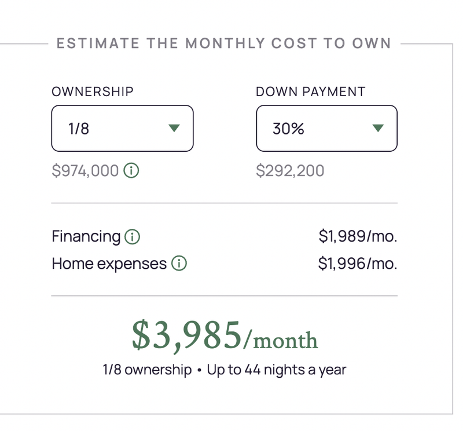Click the $1,989/mo. financing amount

pyautogui.click(x=358, y=237)
